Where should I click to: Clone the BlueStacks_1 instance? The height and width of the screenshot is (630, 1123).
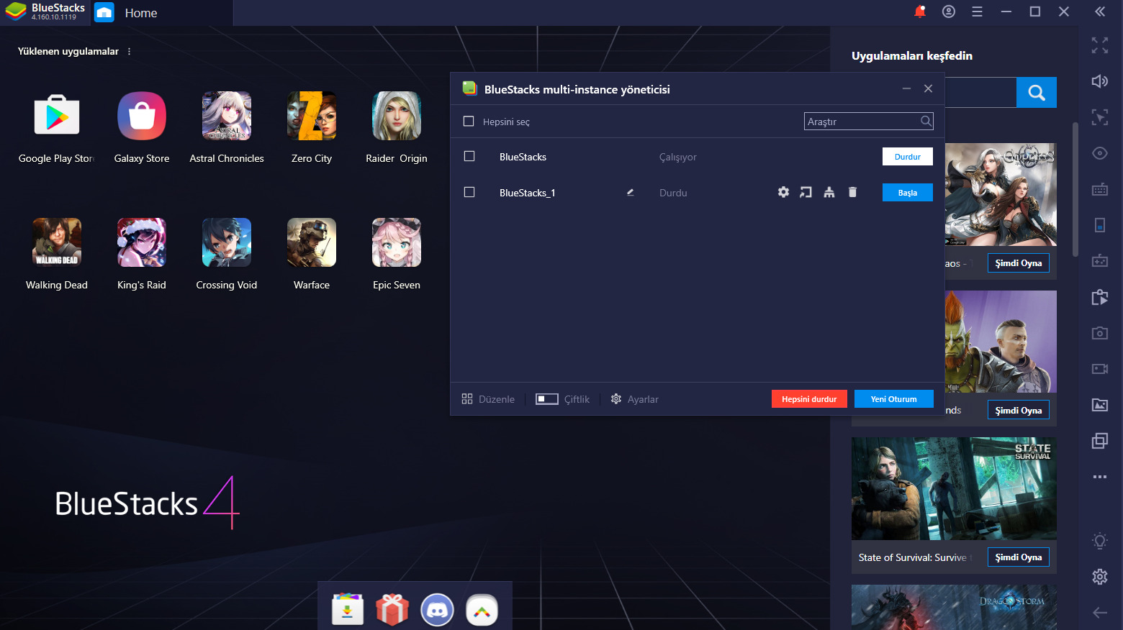(829, 192)
